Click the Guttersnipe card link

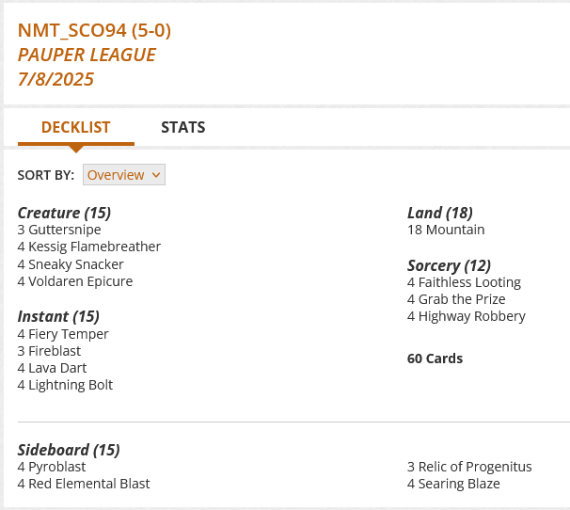(x=64, y=230)
